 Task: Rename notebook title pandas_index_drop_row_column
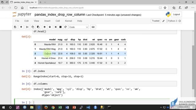(x=60, y=15)
